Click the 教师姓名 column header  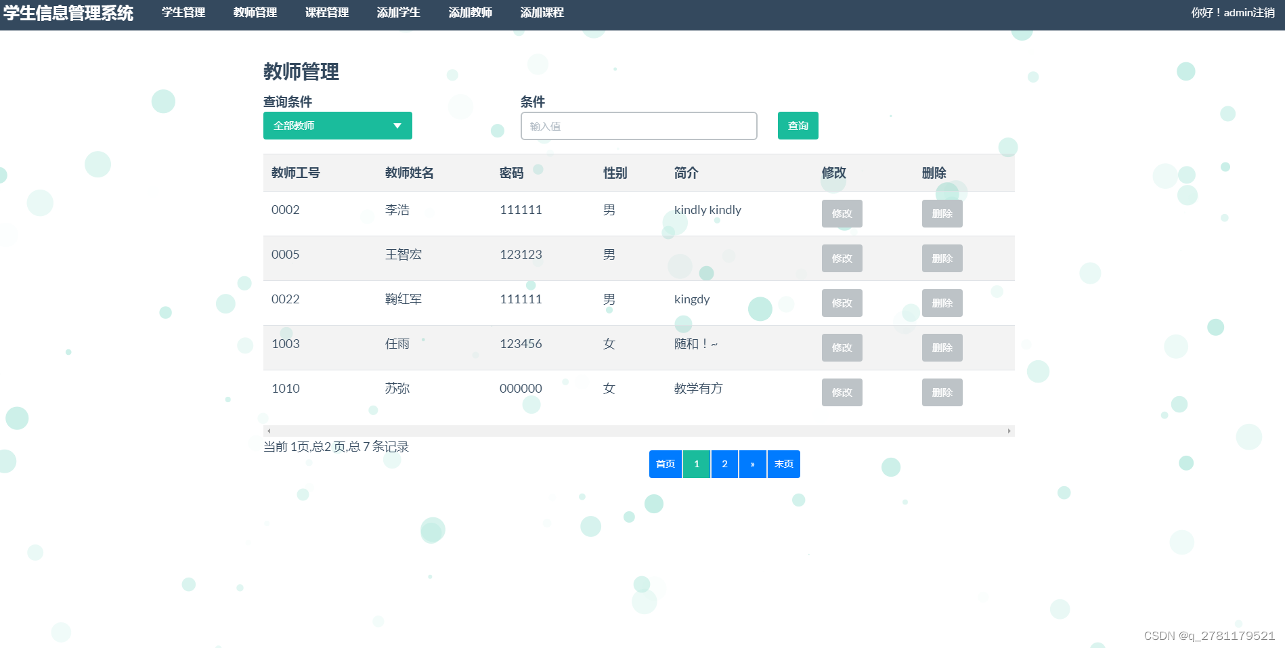(410, 173)
